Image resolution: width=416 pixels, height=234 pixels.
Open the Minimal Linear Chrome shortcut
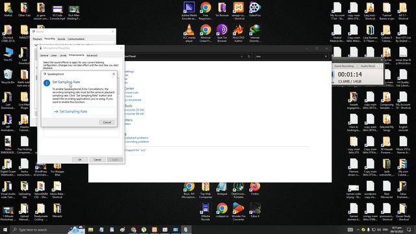click(x=205, y=33)
